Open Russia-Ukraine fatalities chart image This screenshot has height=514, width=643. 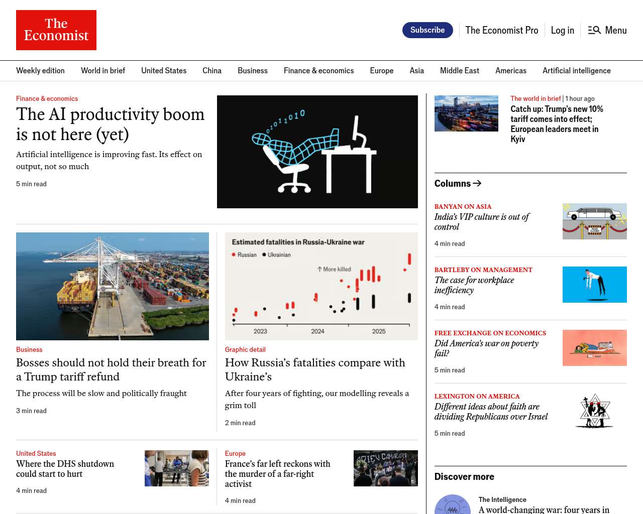coord(321,286)
